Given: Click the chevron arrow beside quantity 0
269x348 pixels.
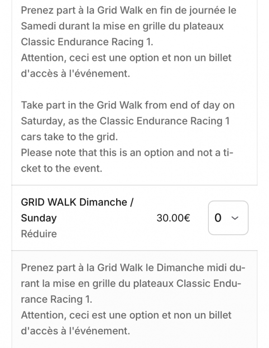Looking at the screenshot, I should pyautogui.click(x=235, y=218).
